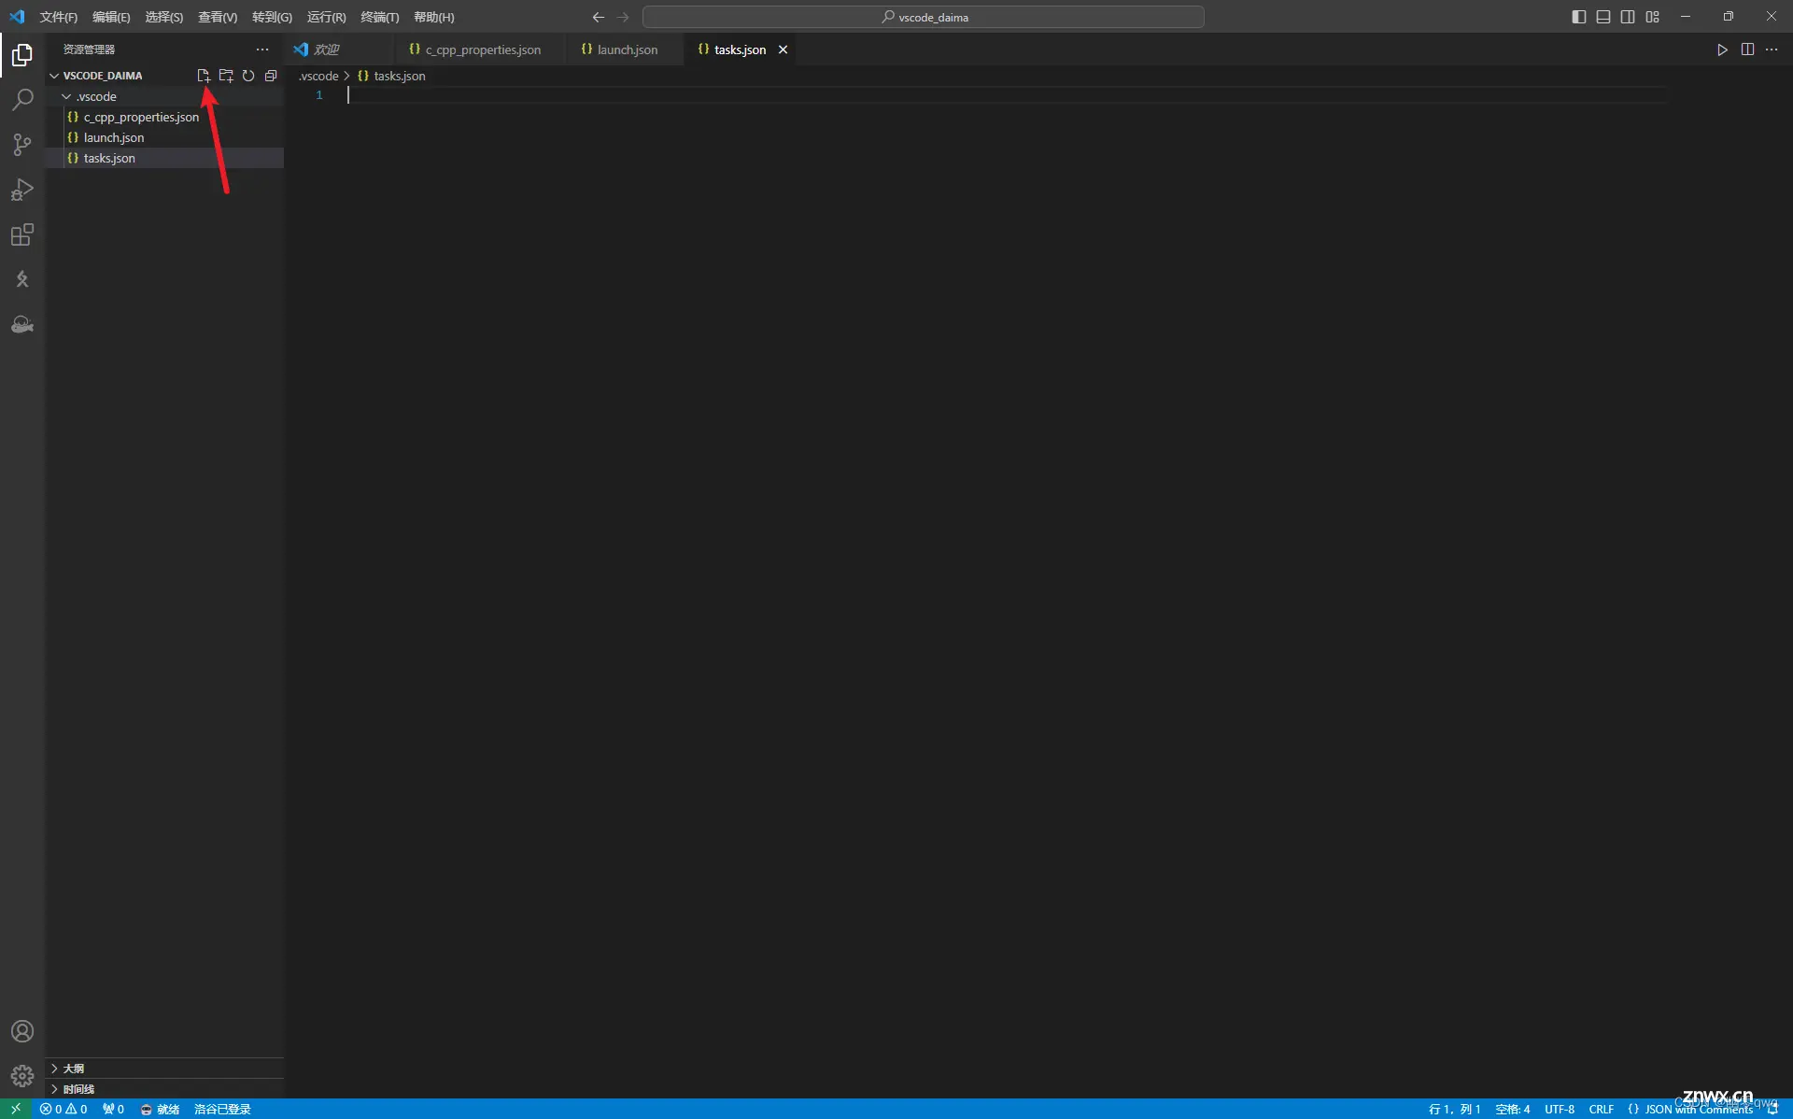The height and width of the screenshot is (1119, 1793).
Task: Click the ports forwarded 0 indicator
Action: [113, 1109]
